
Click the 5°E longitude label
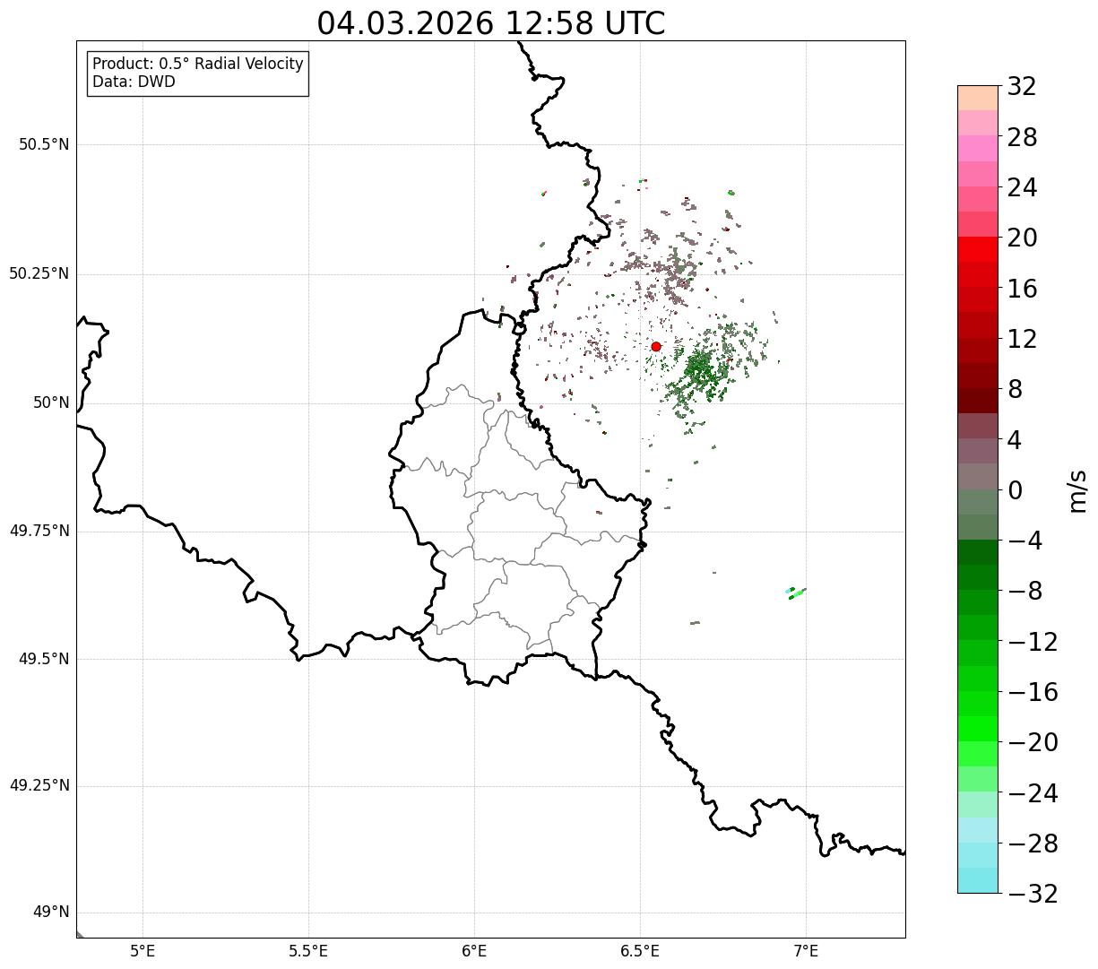pos(143,951)
